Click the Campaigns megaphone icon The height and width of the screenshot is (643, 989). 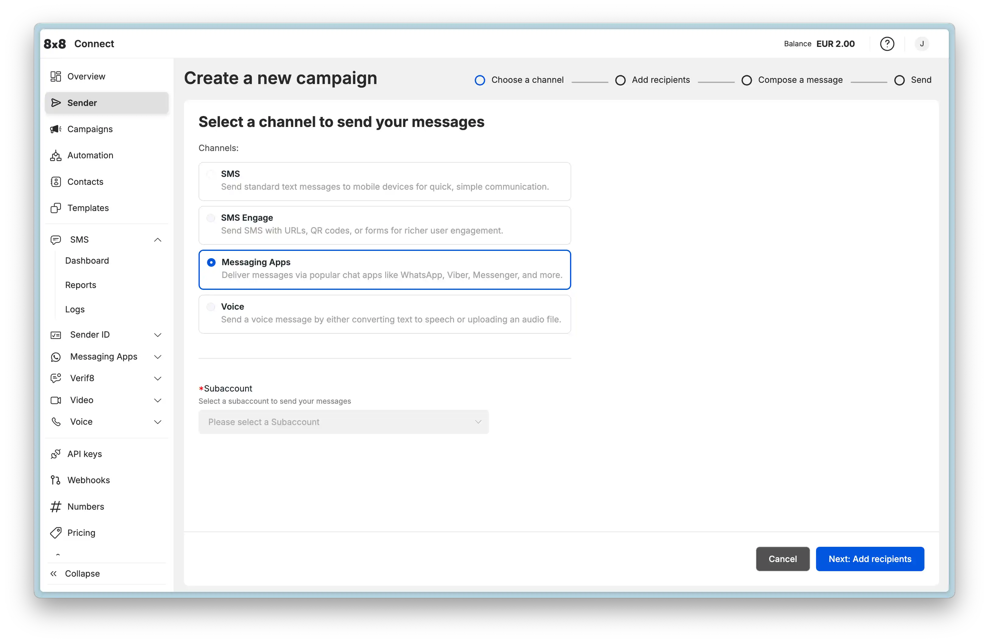coord(56,129)
